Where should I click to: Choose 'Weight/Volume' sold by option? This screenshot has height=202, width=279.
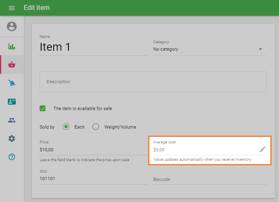[96, 127]
